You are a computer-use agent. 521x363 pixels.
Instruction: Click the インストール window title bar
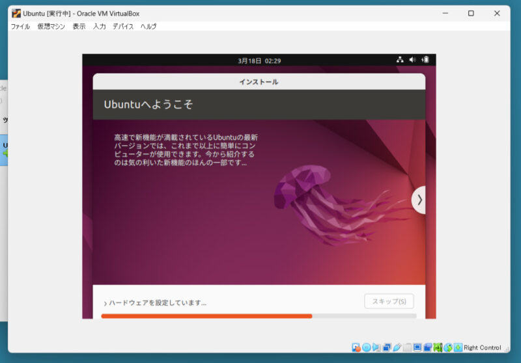click(259, 81)
